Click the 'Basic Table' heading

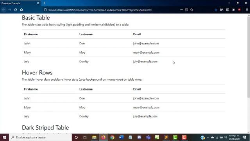(x=36, y=18)
